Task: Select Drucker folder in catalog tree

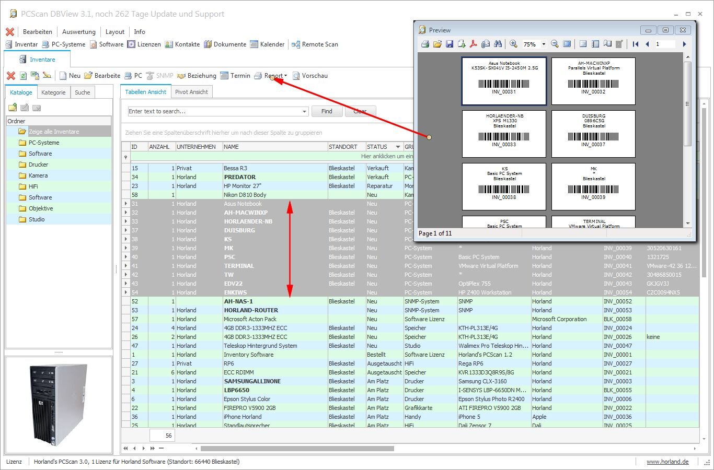Action: 59,164
